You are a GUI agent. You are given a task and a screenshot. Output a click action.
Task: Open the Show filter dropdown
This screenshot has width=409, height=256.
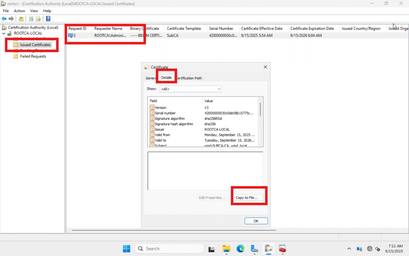tap(191, 89)
